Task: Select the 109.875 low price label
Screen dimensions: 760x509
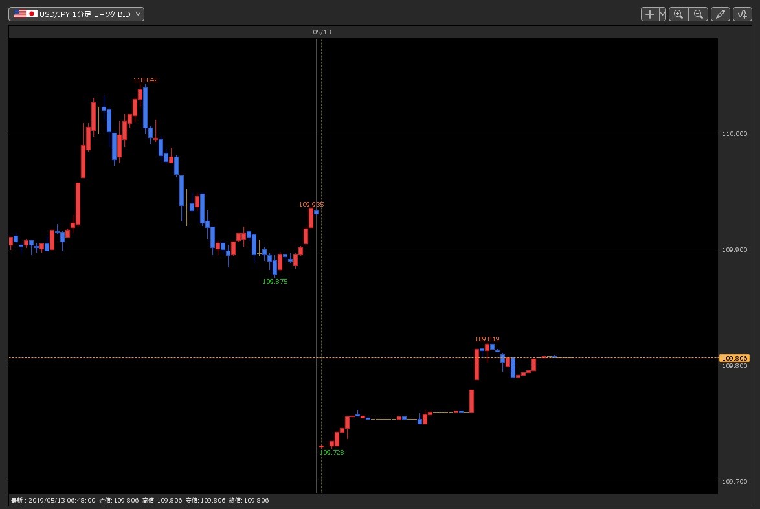Action: click(275, 281)
